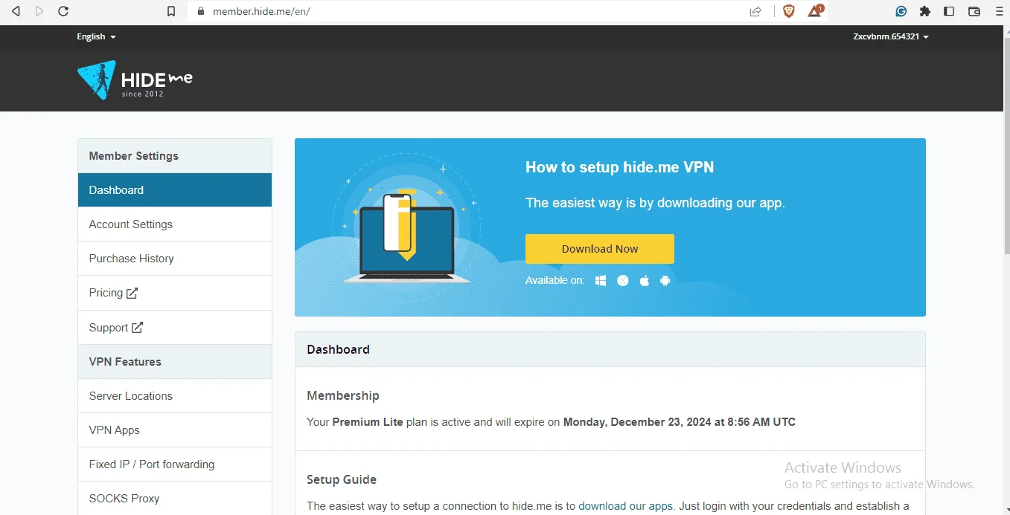Open the Zxcvbnm.654321 account dropdown

tap(891, 36)
